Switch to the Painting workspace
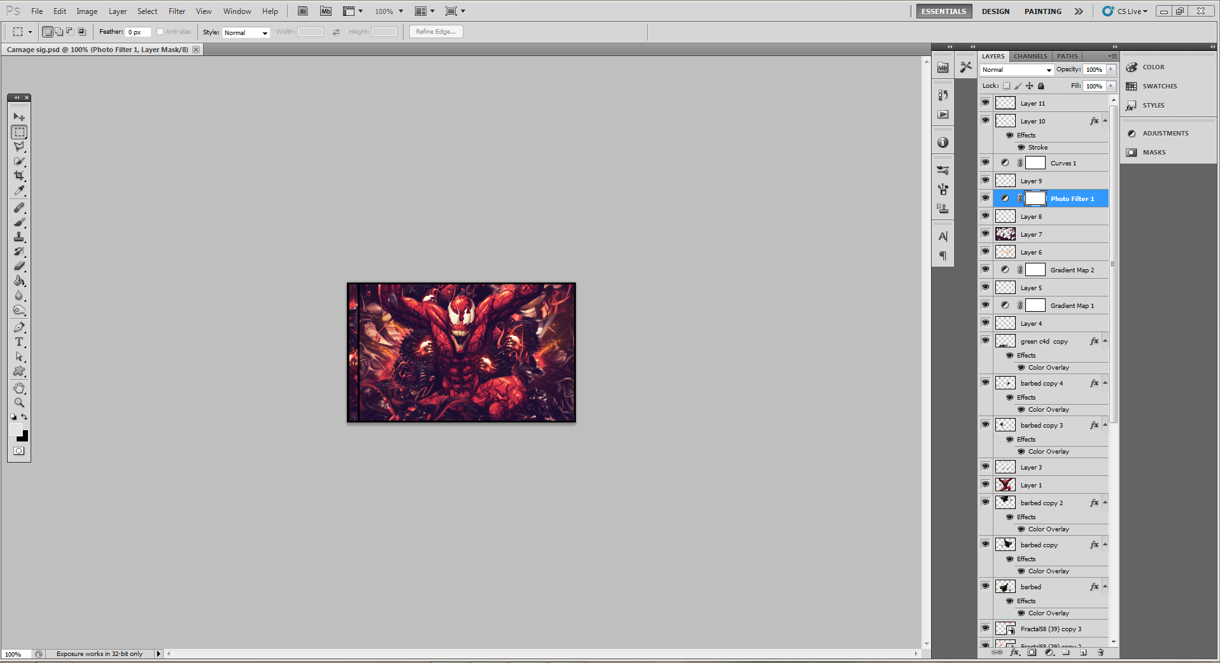The image size is (1220, 663). [x=1042, y=11]
